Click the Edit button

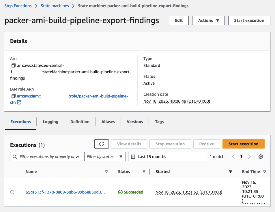(178, 20)
